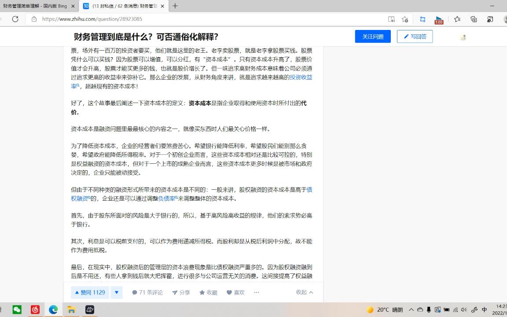This screenshot has width=507, height=317.
Task: Expand hidden tray icons with the chevron
Action: click(x=412, y=310)
